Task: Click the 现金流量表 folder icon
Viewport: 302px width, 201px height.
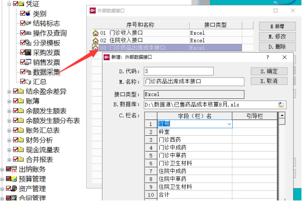Action: (21, 150)
